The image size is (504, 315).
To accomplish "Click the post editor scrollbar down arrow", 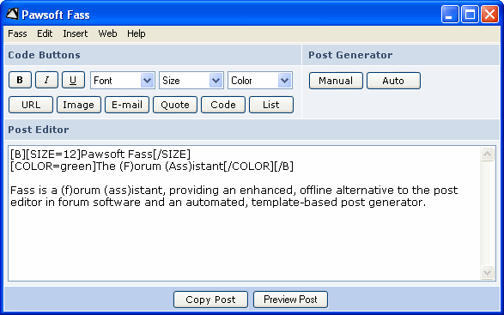I will [x=488, y=273].
